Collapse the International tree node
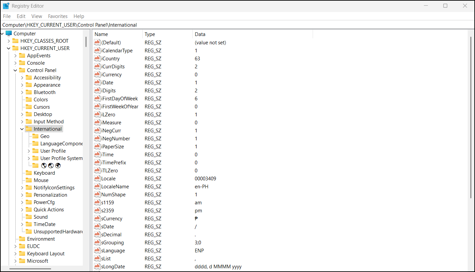This screenshot has width=475, height=272. [x=22, y=129]
